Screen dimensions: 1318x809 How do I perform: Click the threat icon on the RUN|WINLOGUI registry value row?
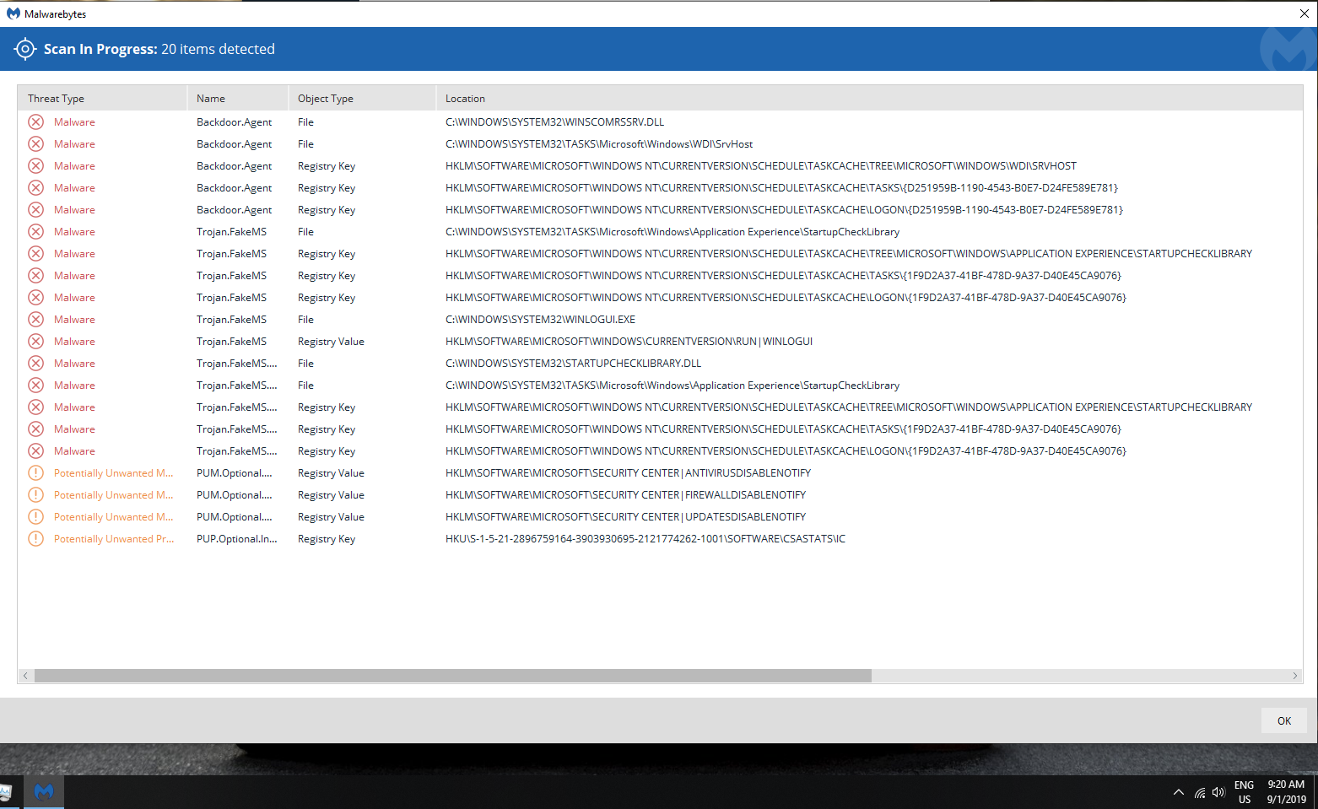coord(36,342)
